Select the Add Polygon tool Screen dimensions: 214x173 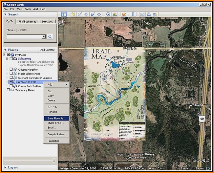pos(80,14)
